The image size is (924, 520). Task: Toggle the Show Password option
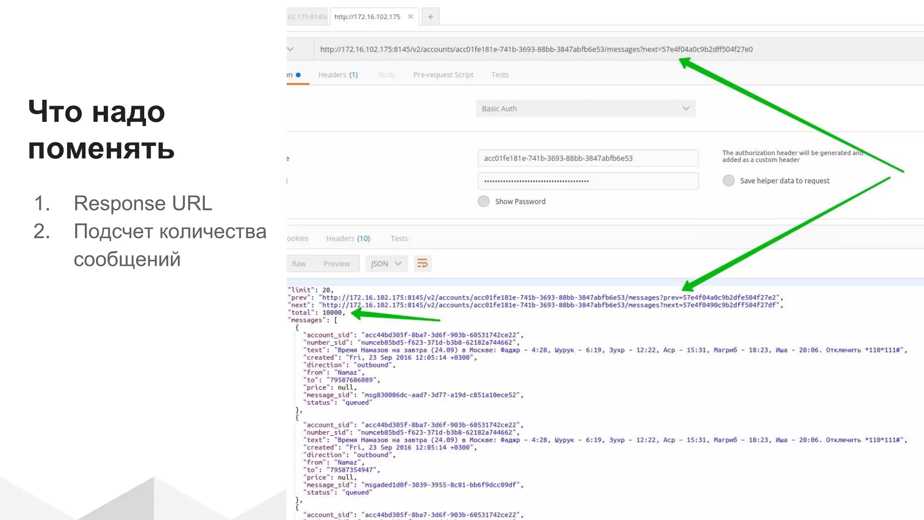(x=484, y=201)
